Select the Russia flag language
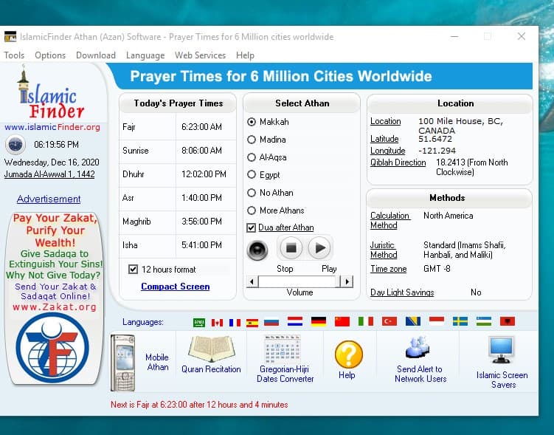The image size is (554, 435). [271, 322]
